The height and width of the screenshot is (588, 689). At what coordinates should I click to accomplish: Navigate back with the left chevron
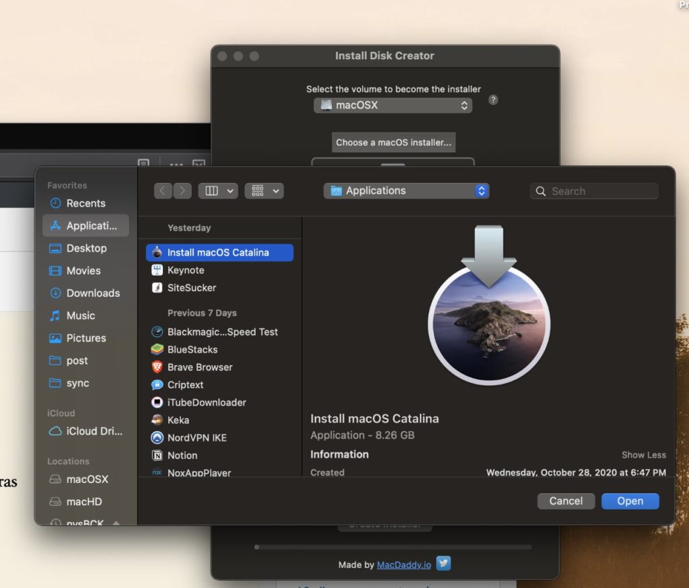click(x=163, y=190)
